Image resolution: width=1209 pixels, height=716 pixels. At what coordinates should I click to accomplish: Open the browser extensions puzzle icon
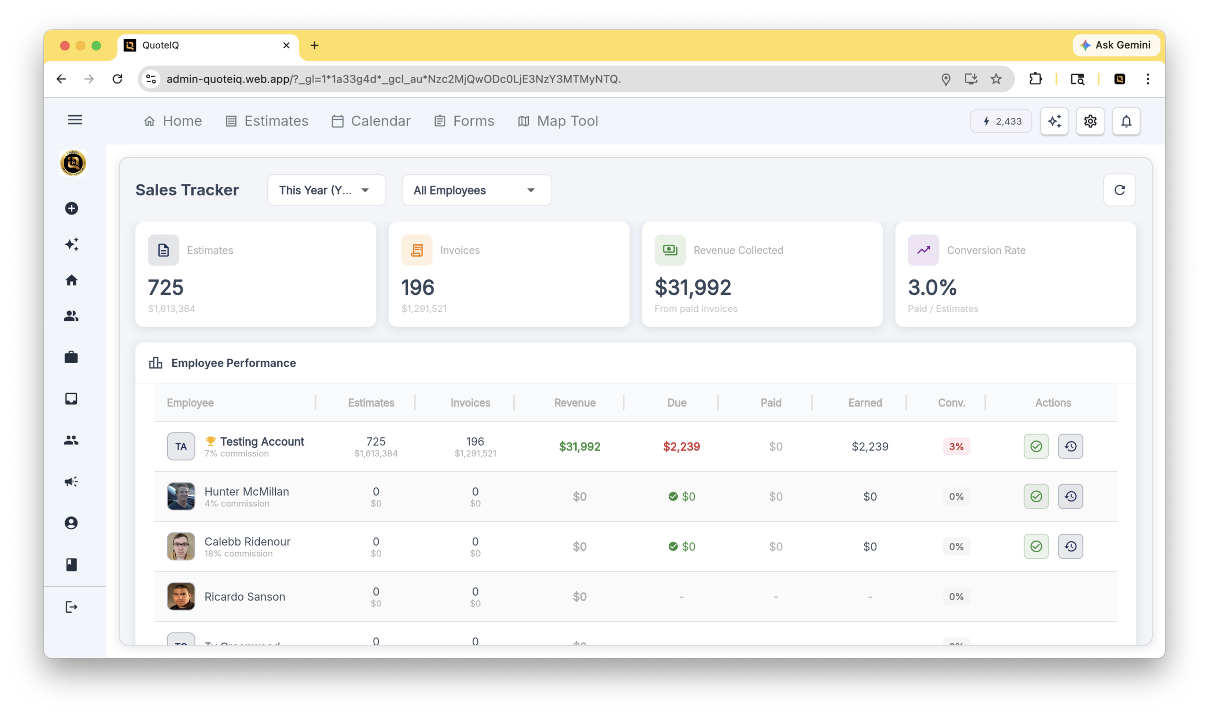pos(1035,79)
